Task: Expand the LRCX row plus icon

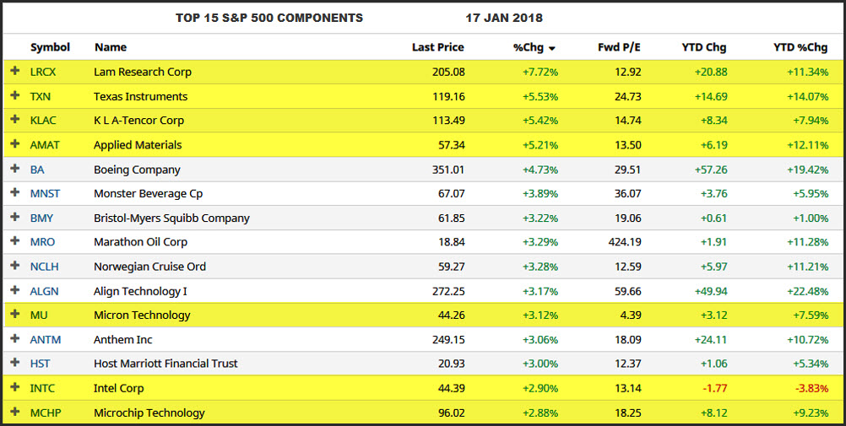Action: pos(14,72)
